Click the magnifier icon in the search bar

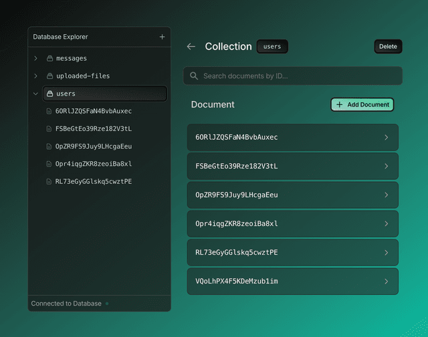coord(194,76)
